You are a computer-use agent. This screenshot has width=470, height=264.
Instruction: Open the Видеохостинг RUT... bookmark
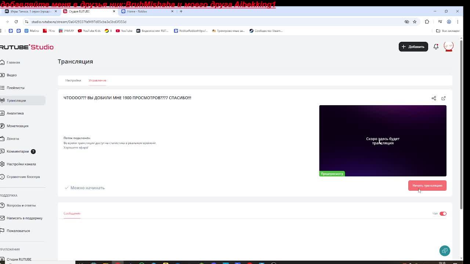tap(152, 31)
